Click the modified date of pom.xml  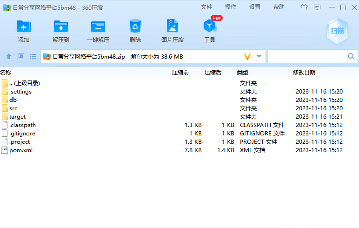319,150
